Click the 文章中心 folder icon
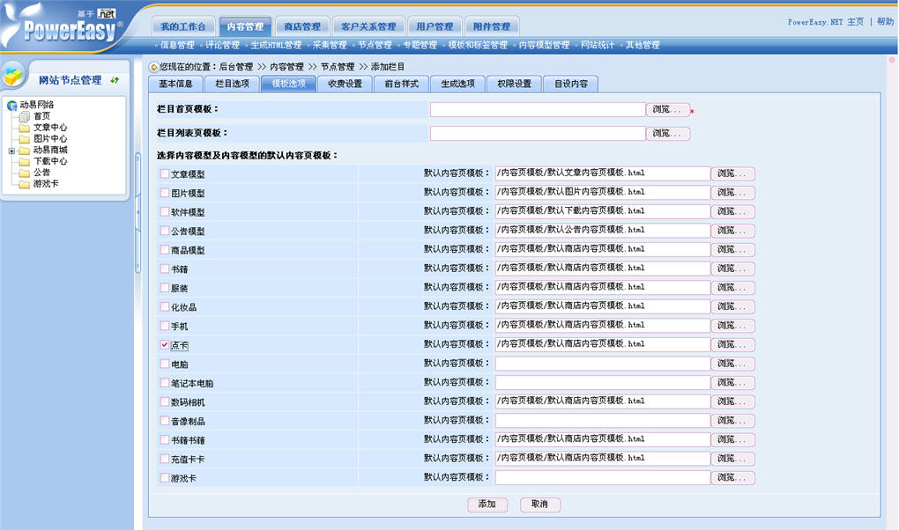The image size is (899, 530). tap(25, 128)
